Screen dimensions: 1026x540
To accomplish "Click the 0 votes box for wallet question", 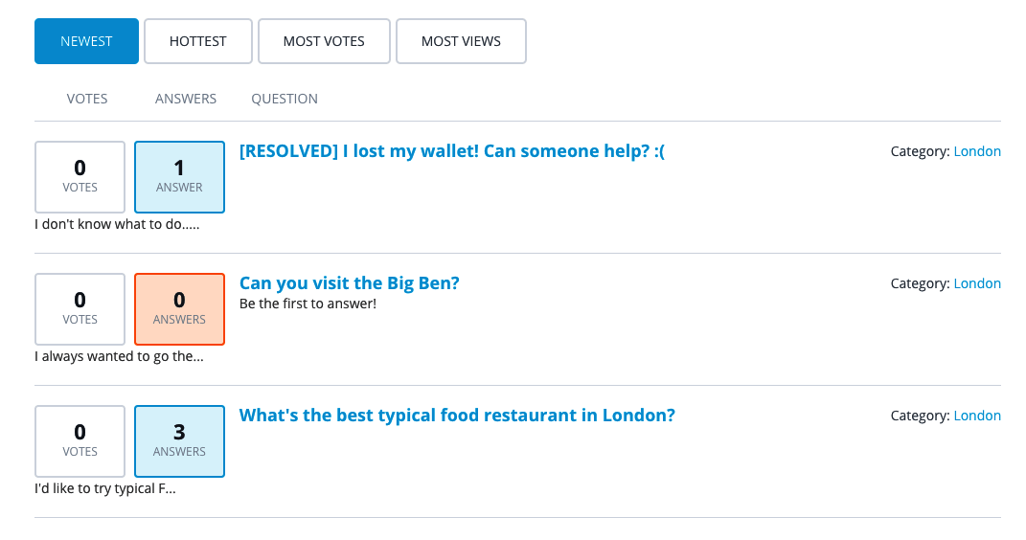I will click(80, 177).
